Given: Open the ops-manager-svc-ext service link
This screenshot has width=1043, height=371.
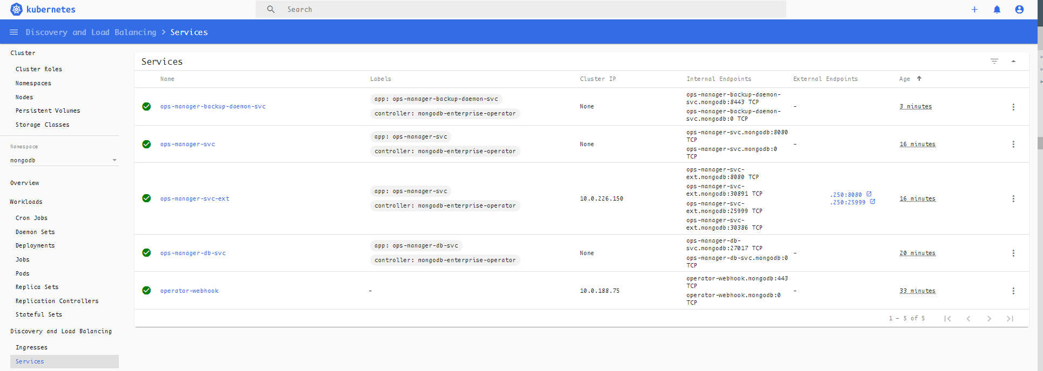Looking at the screenshot, I should click(x=195, y=199).
